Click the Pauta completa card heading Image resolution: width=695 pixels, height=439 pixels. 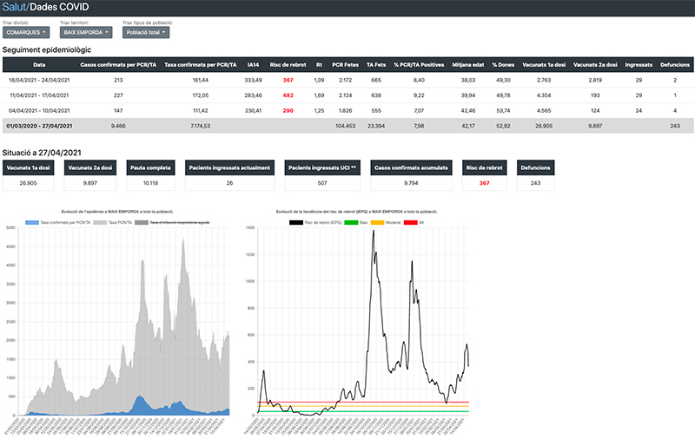tap(150, 167)
